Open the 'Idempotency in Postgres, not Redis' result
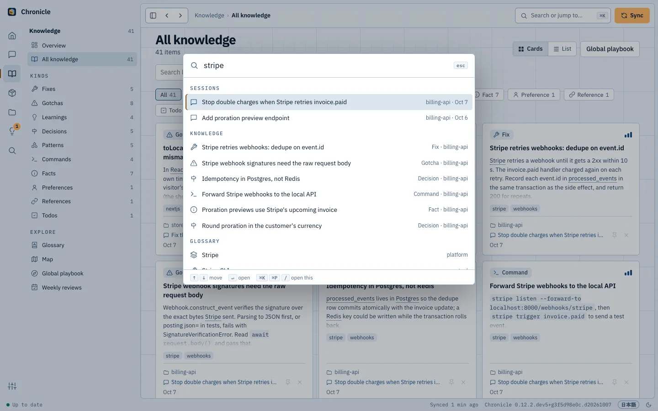Screen dimensions: 658x411 click(x=329, y=179)
